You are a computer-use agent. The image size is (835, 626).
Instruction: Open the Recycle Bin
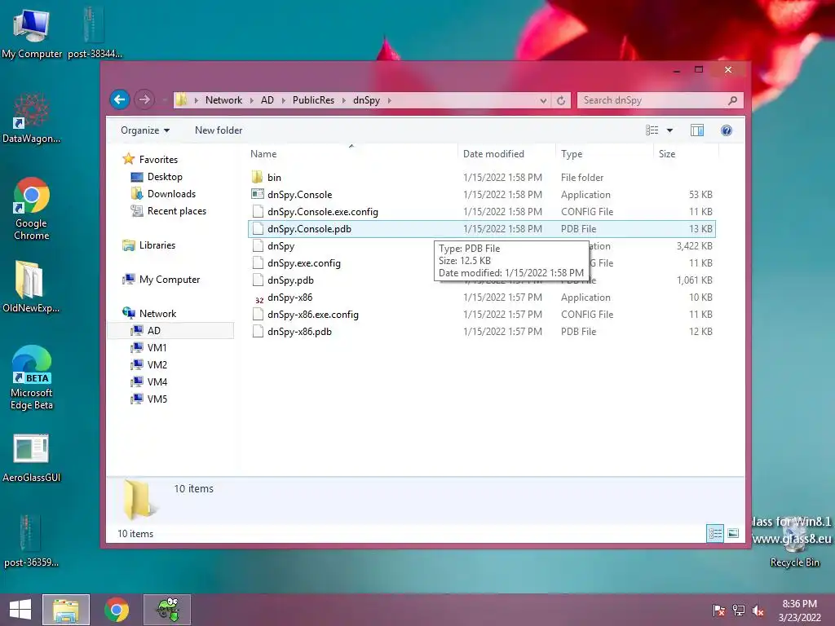(x=794, y=543)
